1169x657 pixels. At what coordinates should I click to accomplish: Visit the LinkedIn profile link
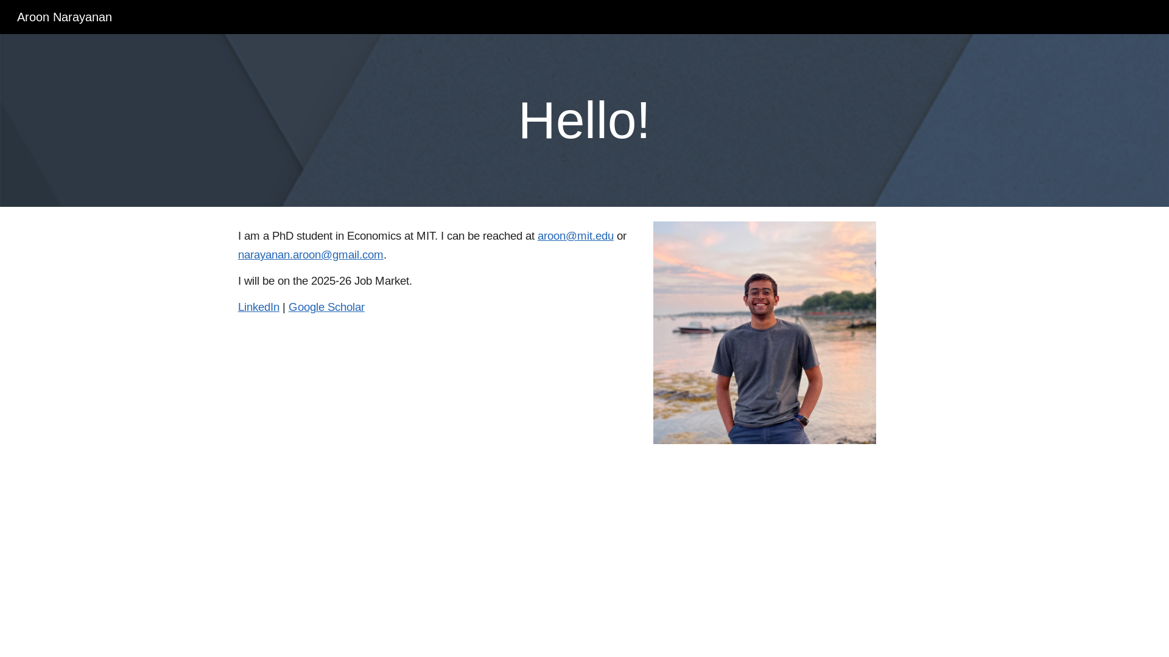[x=259, y=307]
